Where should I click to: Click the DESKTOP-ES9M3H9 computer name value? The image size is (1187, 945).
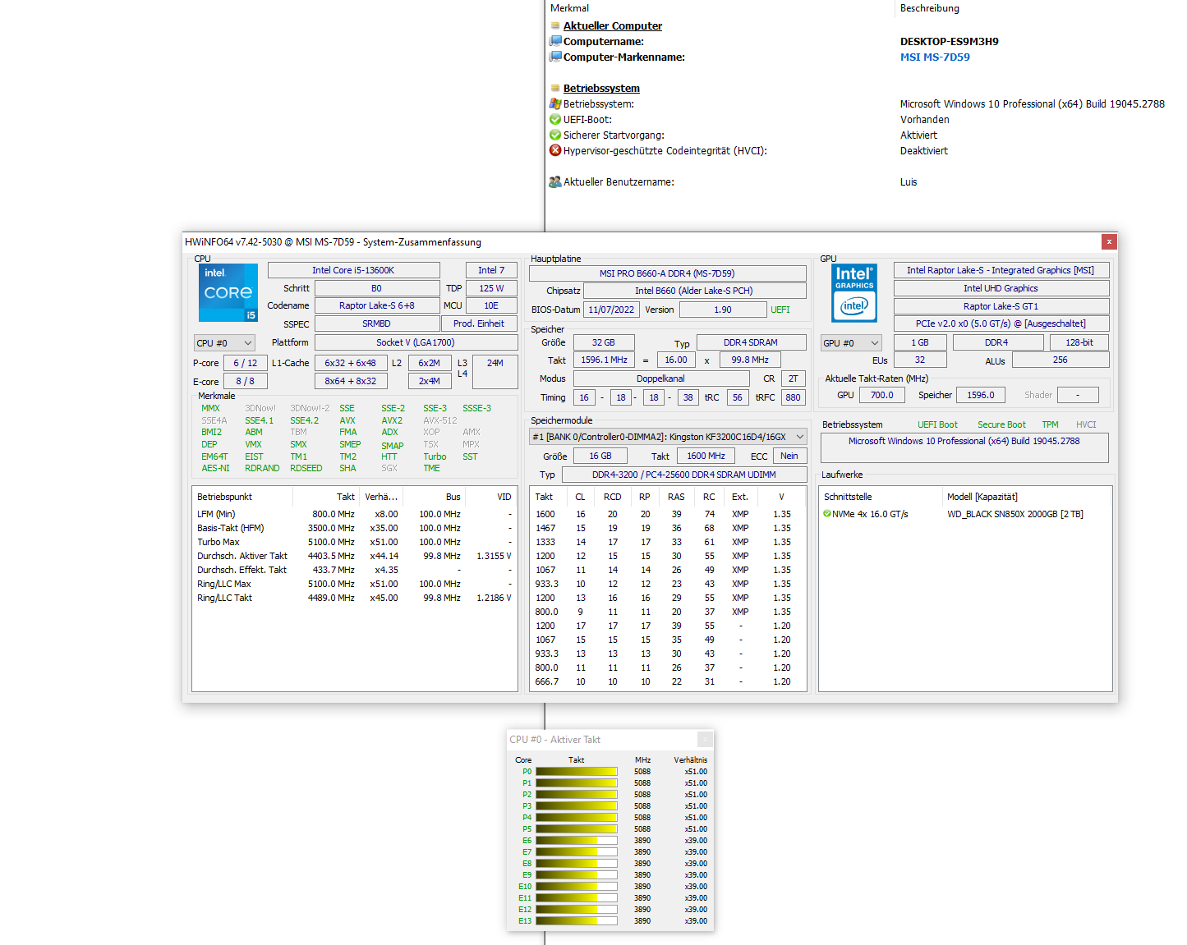950,41
